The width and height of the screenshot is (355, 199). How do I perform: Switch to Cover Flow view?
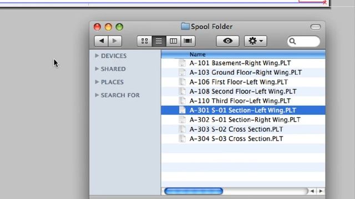tap(187, 41)
